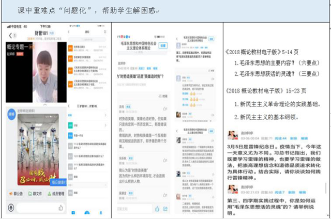Select the 时间 sort option above replies

pos(164,96)
